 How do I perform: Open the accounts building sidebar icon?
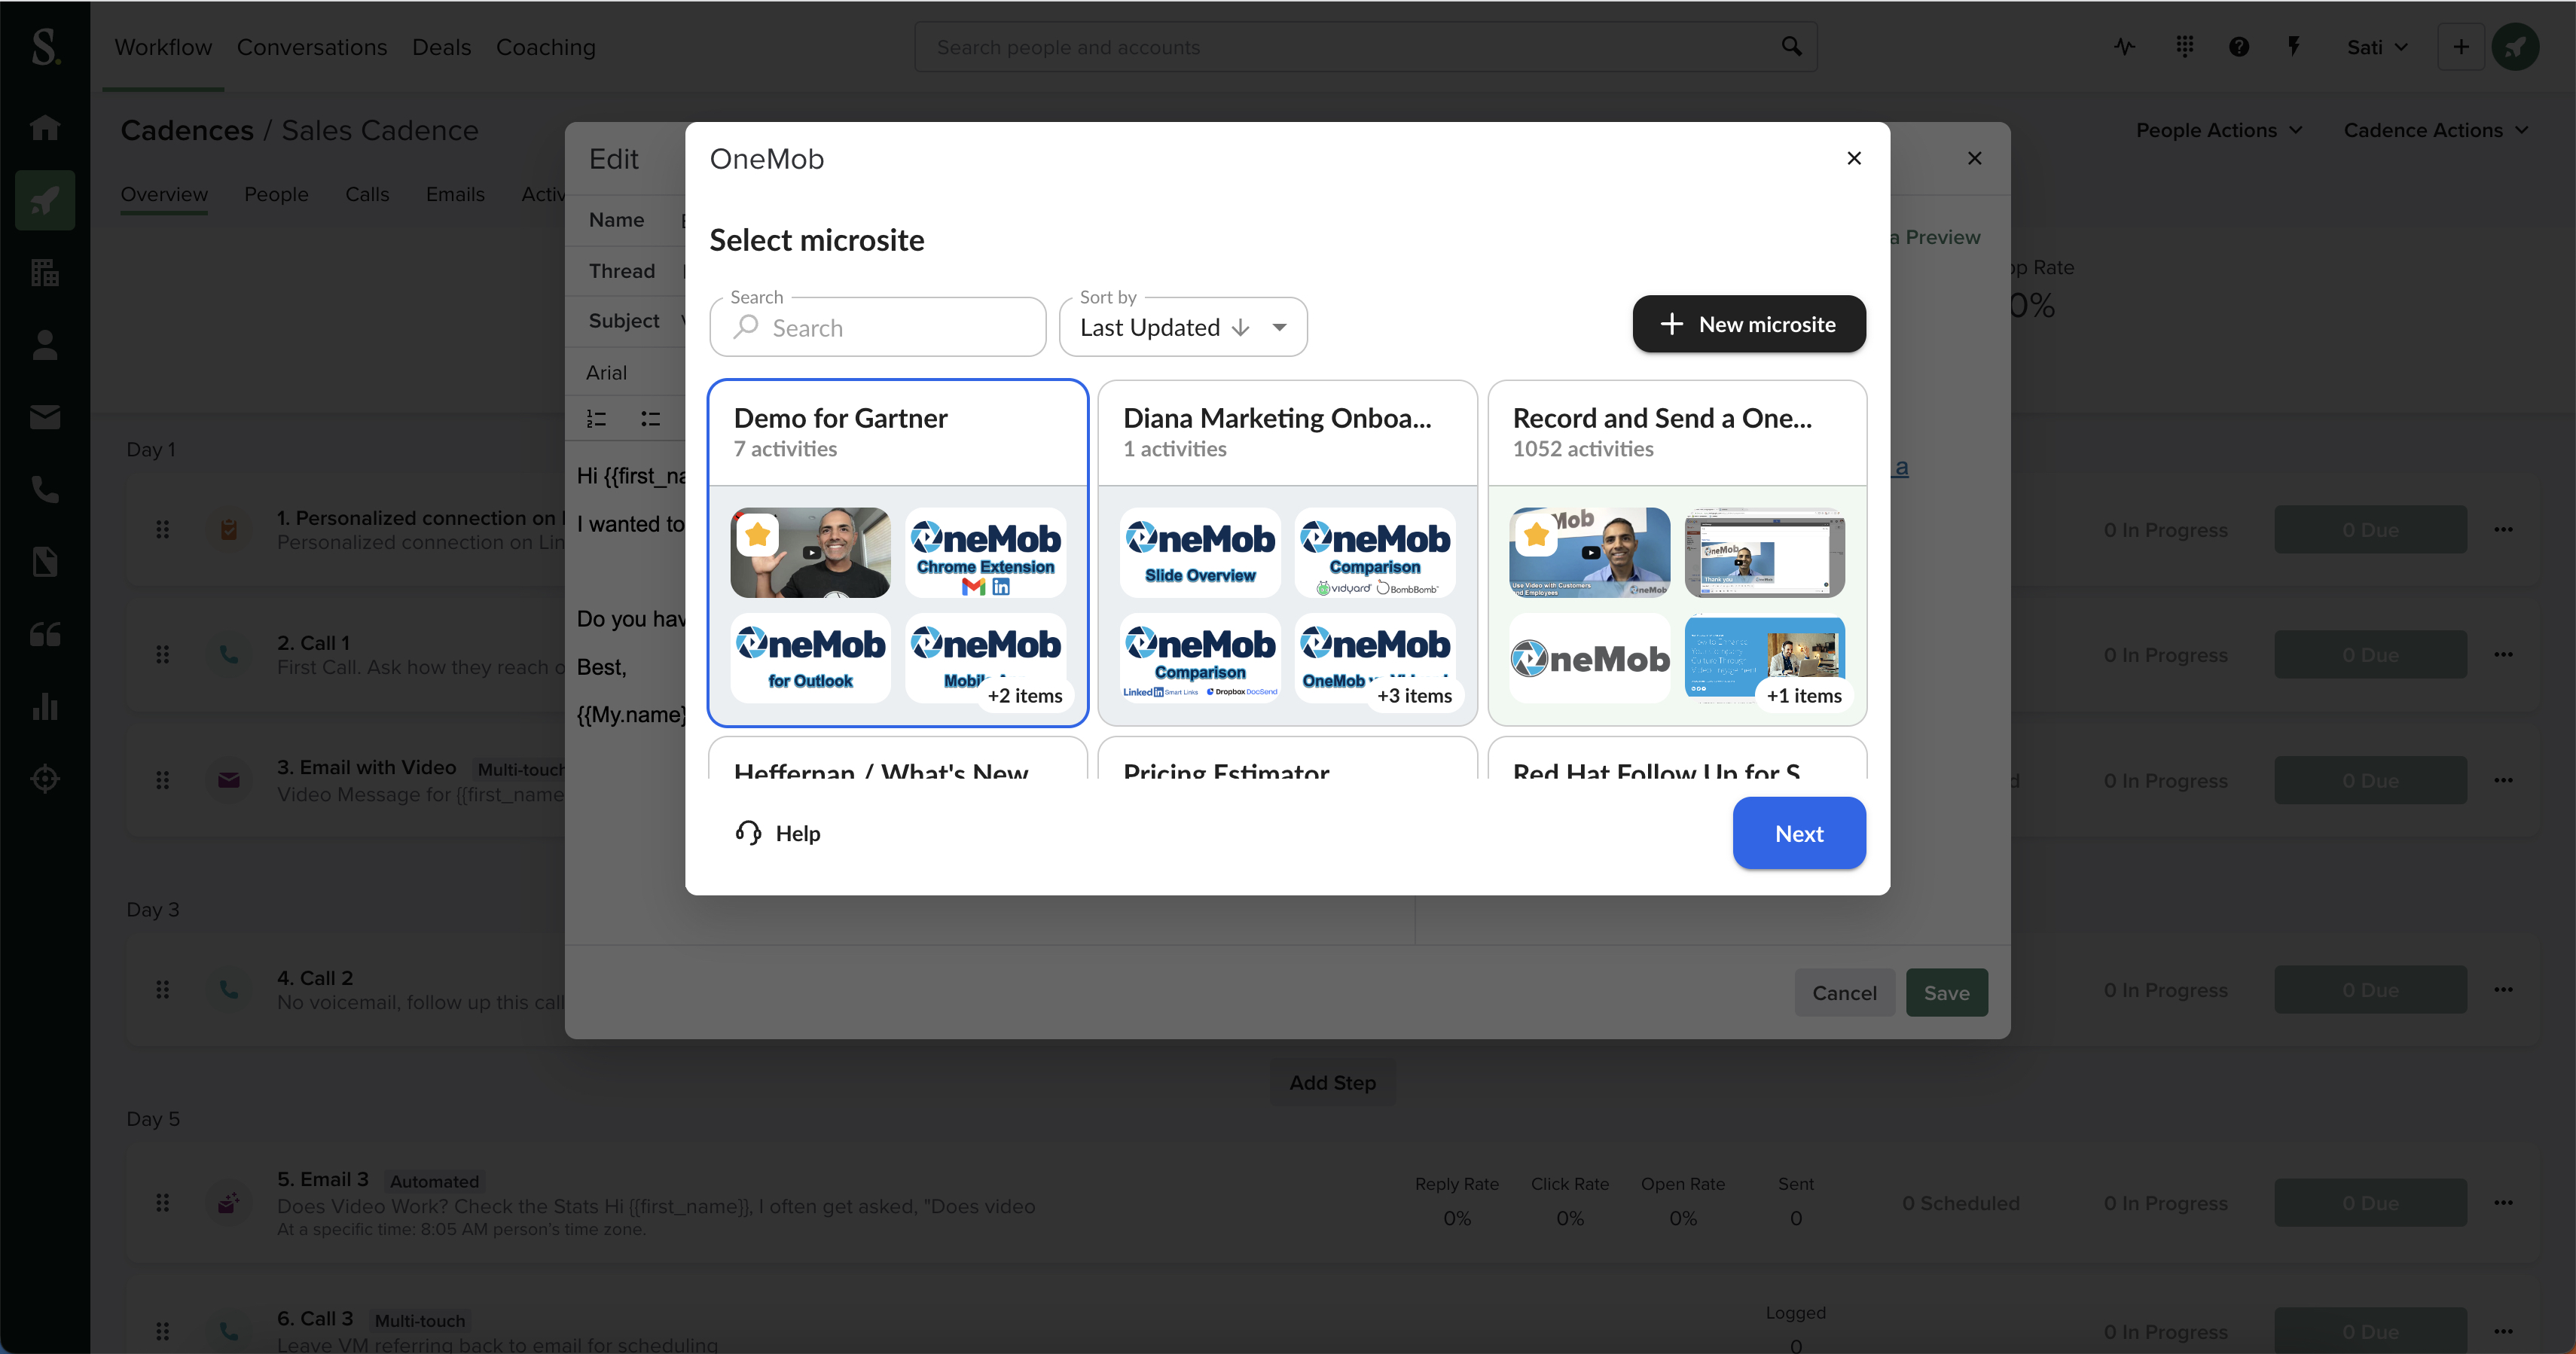pos(45,272)
